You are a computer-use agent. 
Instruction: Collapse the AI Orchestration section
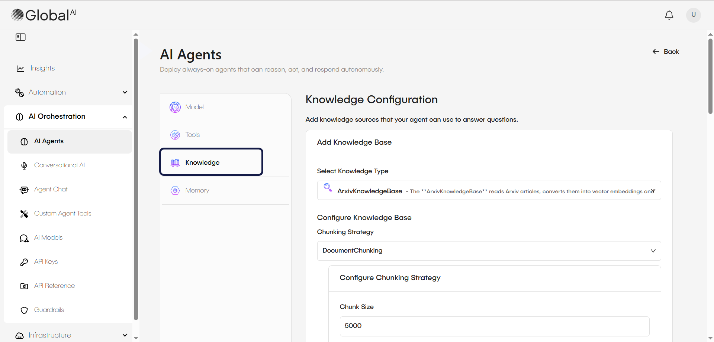125,117
